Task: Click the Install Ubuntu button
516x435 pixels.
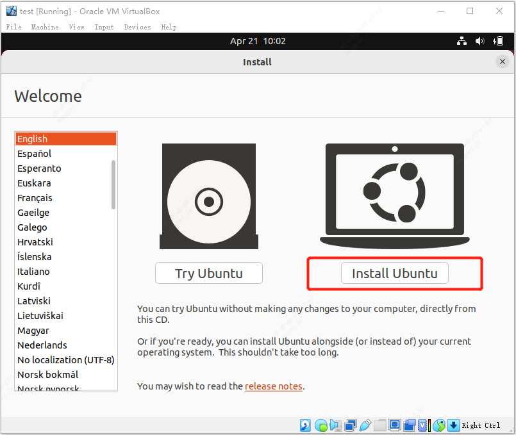Action: [x=395, y=273]
